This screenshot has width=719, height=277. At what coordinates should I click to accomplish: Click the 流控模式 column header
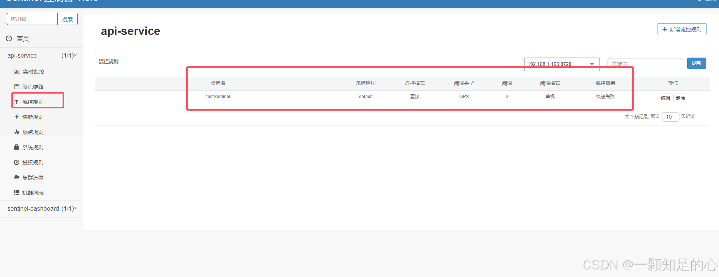(415, 83)
